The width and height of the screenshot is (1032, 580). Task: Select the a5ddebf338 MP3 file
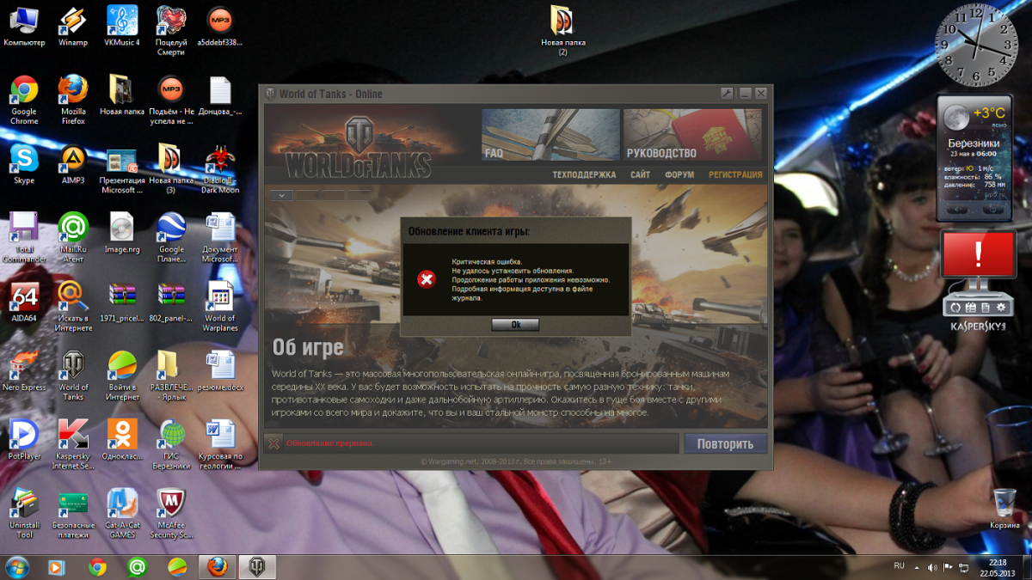pos(219,26)
